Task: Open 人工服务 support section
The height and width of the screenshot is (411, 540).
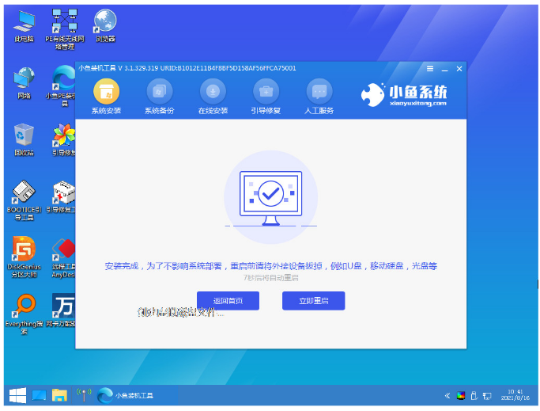Action: [x=319, y=97]
